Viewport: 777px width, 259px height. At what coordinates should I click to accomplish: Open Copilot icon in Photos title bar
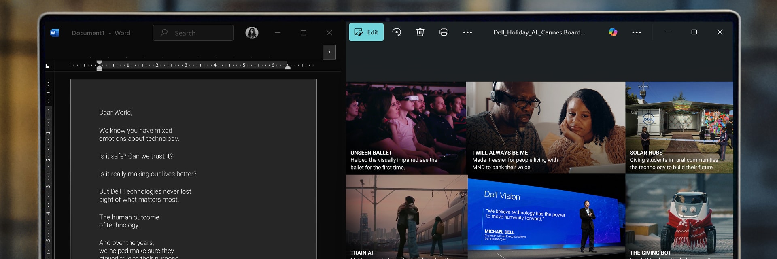613,32
